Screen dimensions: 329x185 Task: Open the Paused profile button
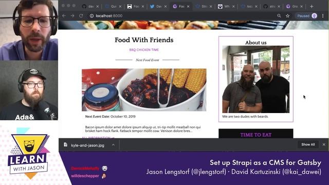click(x=306, y=16)
